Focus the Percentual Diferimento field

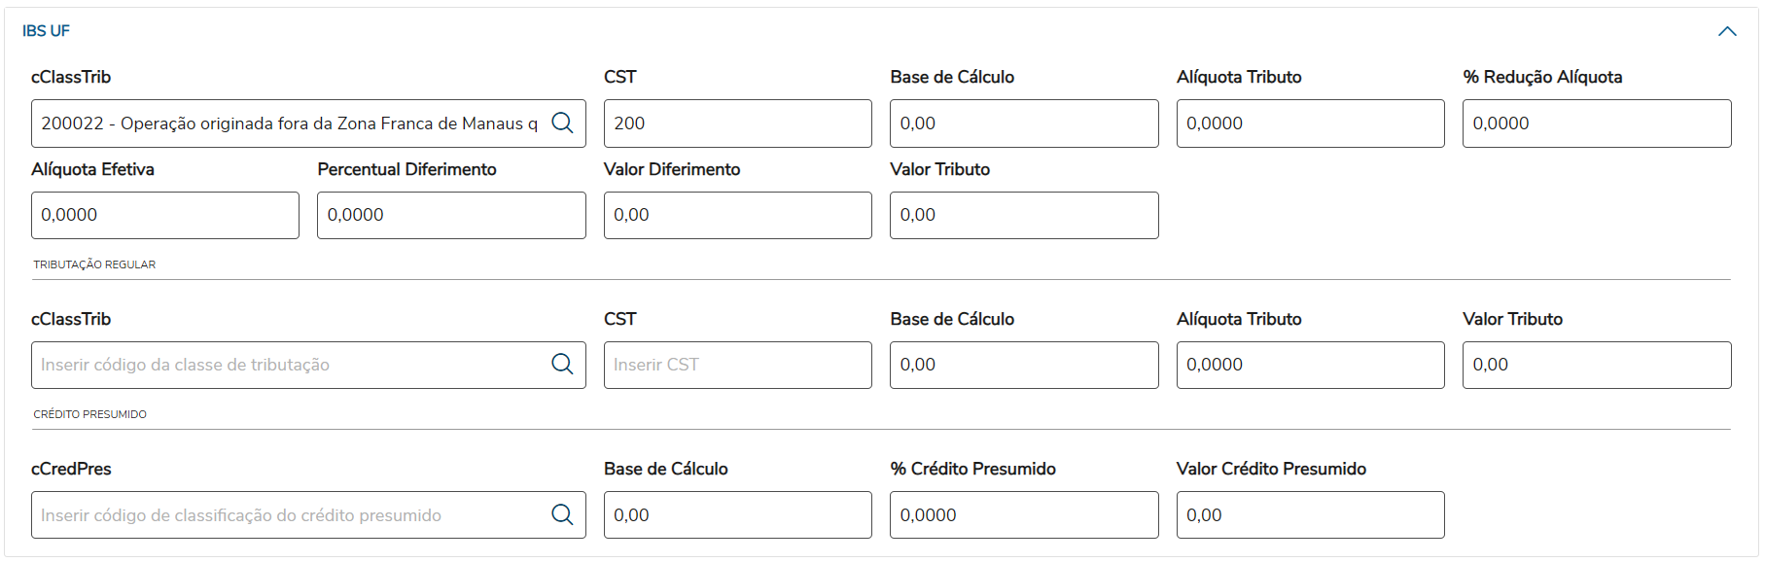coord(451,215)
